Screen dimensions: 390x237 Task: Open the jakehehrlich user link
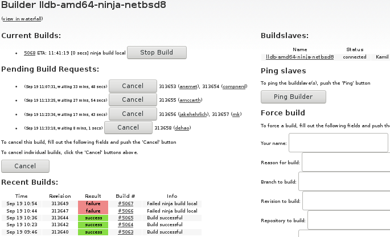[x=193, y=114]
